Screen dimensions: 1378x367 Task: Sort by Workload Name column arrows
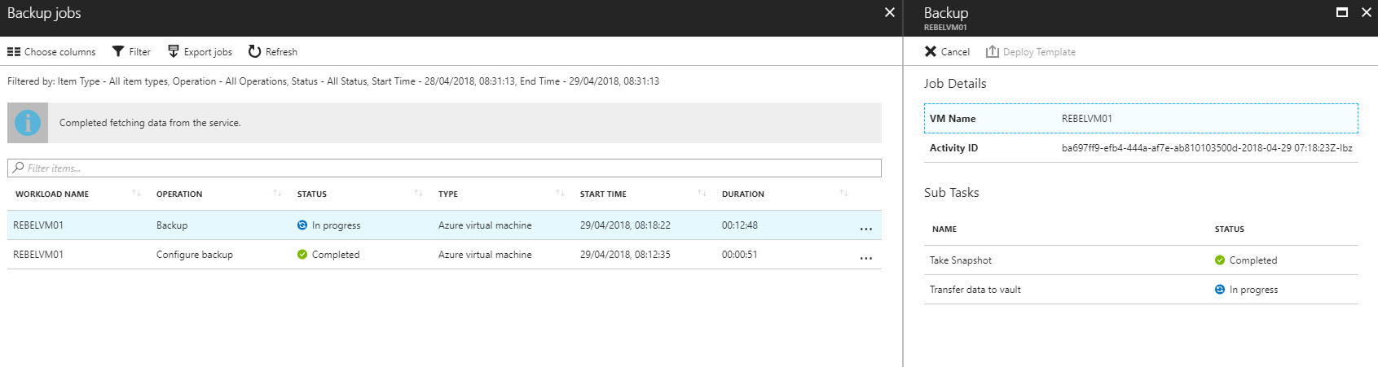click(136, 194)
